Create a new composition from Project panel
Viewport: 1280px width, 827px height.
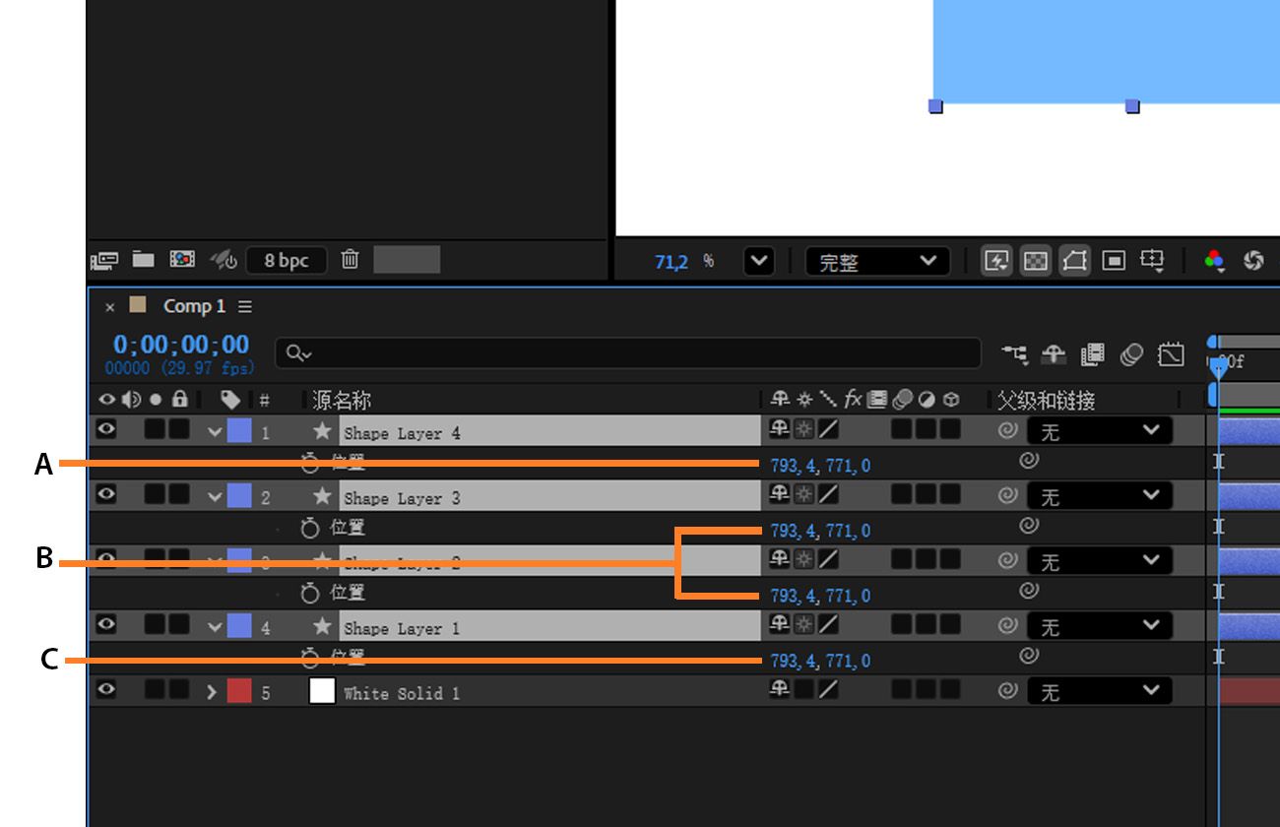pos(182,259)
